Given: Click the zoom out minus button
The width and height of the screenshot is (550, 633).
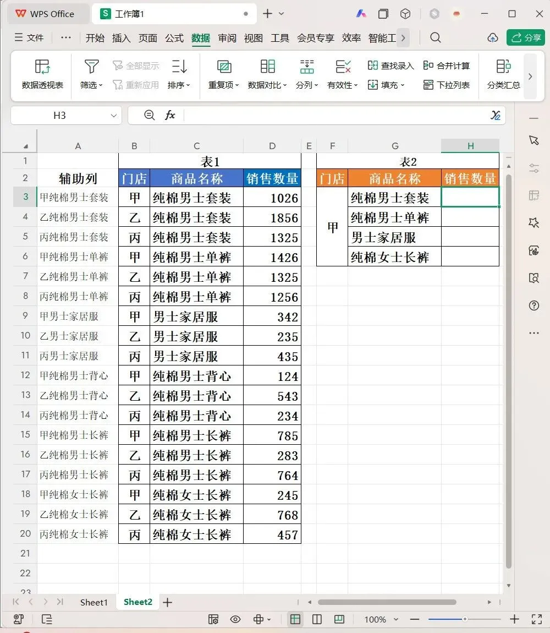Looking at the screenshot, I should [414, 619].
